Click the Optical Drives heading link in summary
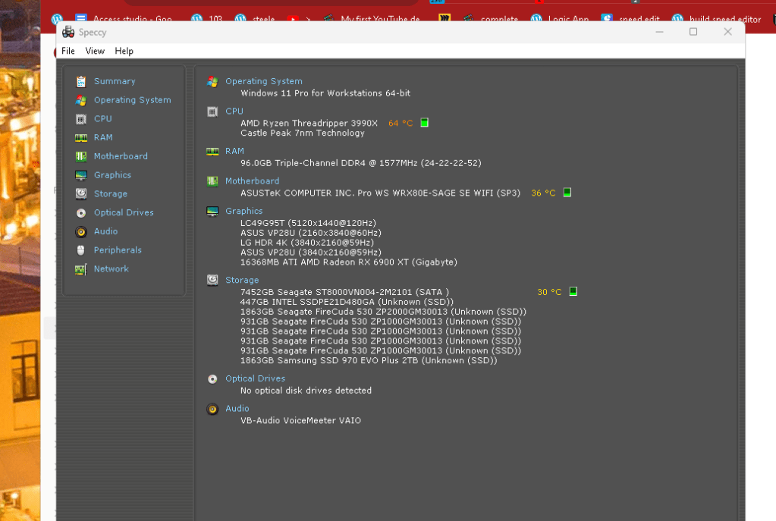The image size is (776, 521). pyautogui.click(x=255, y=378)
